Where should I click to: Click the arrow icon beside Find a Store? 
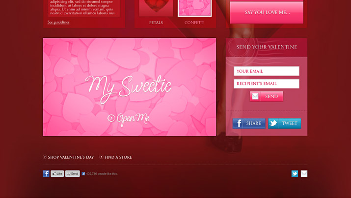(x=102, y=157)
